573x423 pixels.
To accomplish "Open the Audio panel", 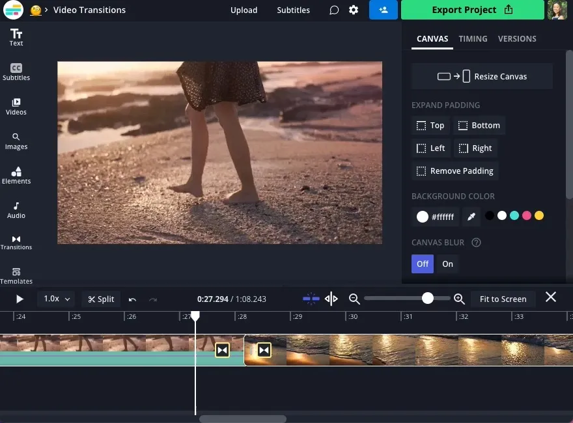I will point(16,210).
